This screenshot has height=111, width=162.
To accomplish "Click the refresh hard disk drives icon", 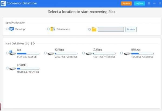I will pyautogui.click(x=33, y=43).
